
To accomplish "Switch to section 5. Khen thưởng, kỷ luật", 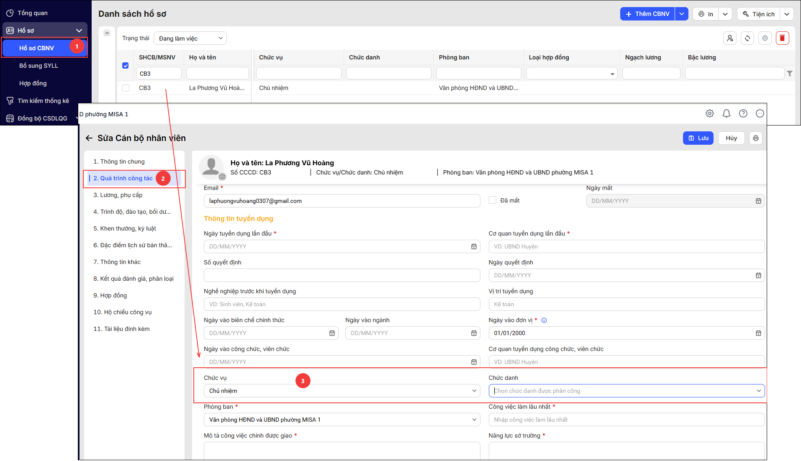I will coord(125,228).
